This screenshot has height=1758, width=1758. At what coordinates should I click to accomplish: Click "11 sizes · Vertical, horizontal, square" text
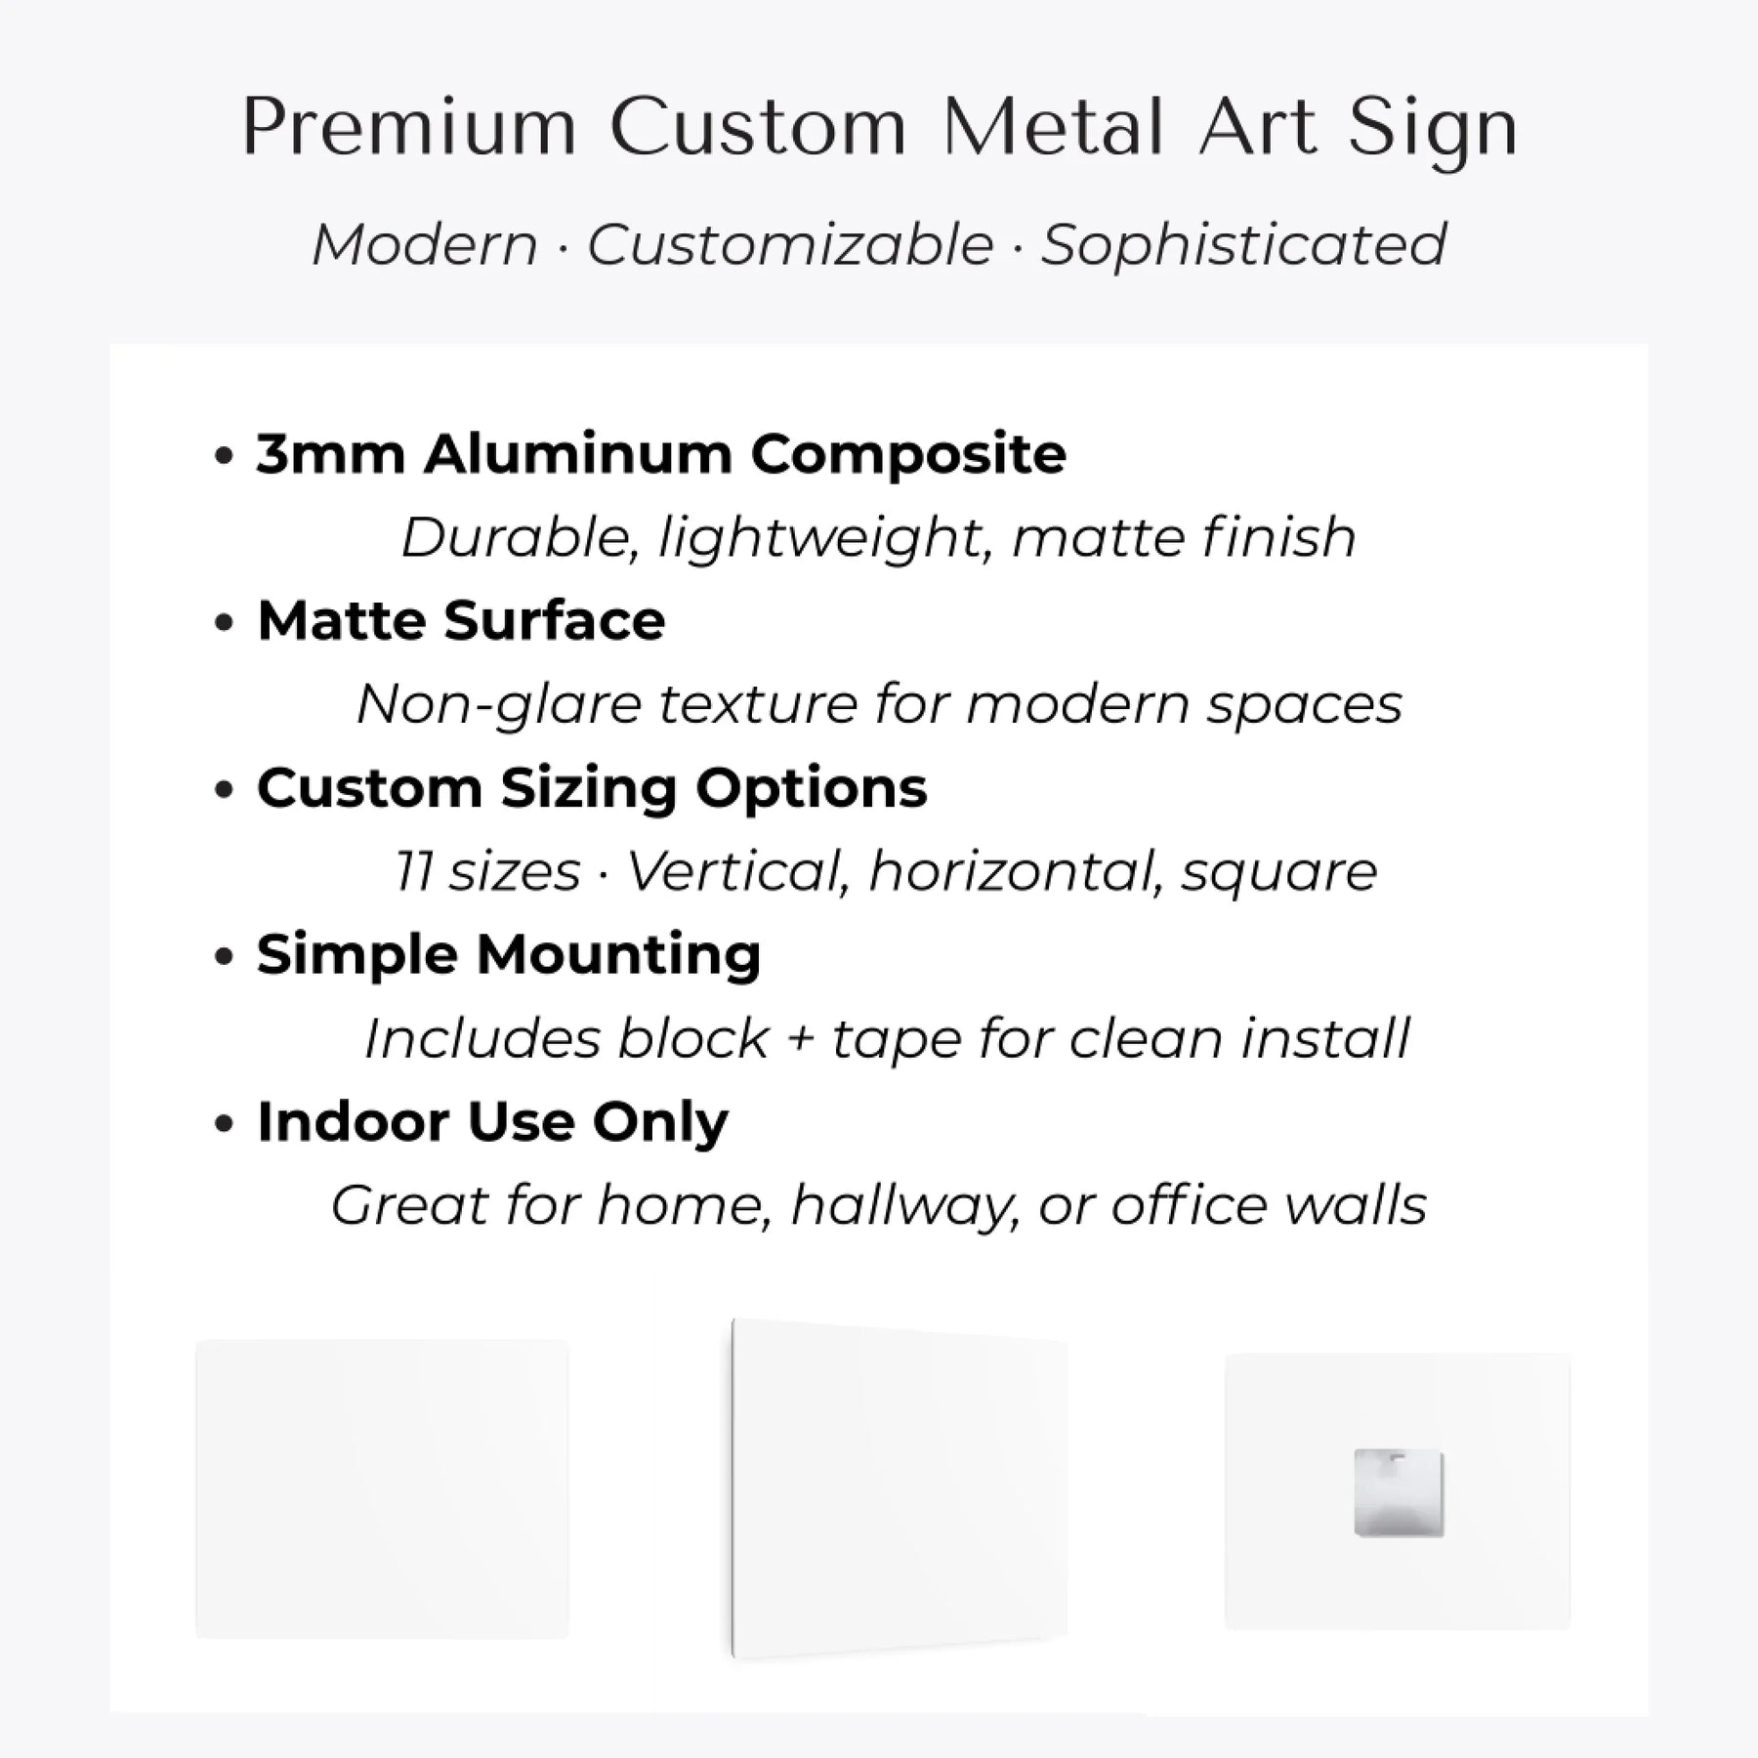886,871
